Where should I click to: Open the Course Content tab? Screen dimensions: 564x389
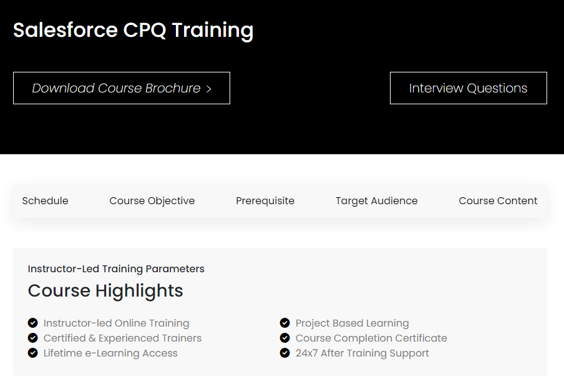[x=498, y=200]
